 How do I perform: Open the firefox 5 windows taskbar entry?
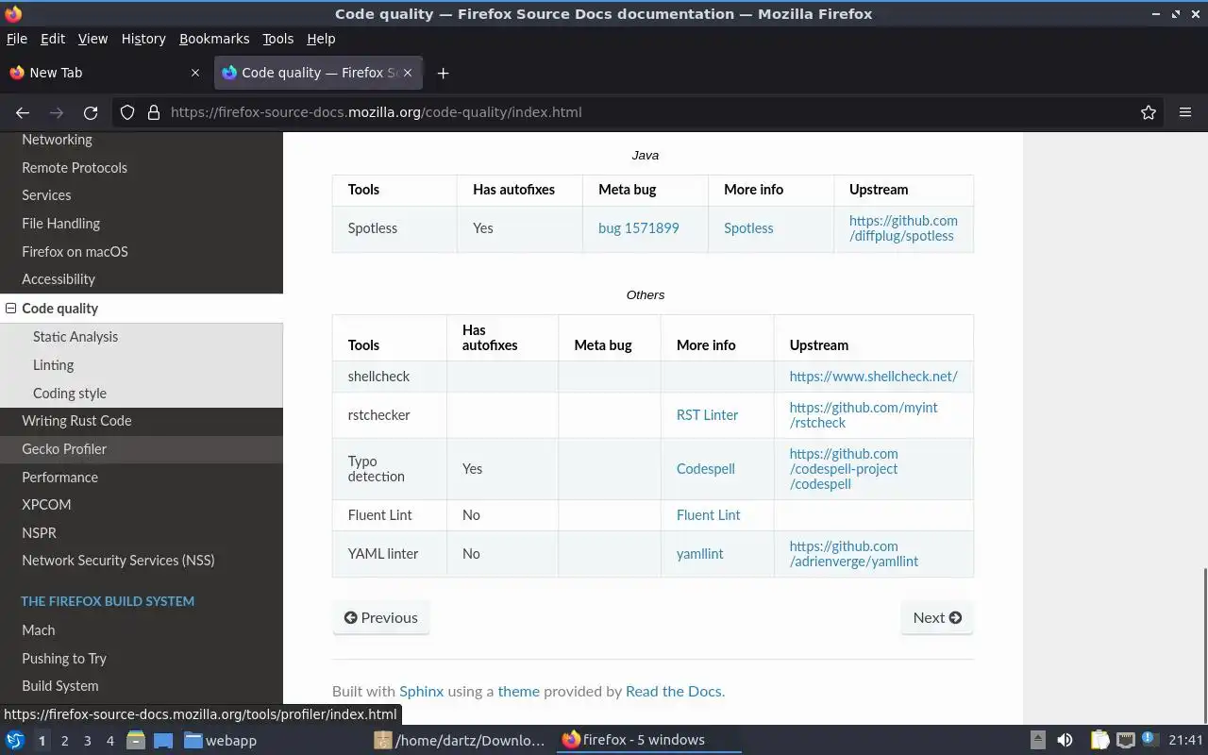click(x=651, y=740)
